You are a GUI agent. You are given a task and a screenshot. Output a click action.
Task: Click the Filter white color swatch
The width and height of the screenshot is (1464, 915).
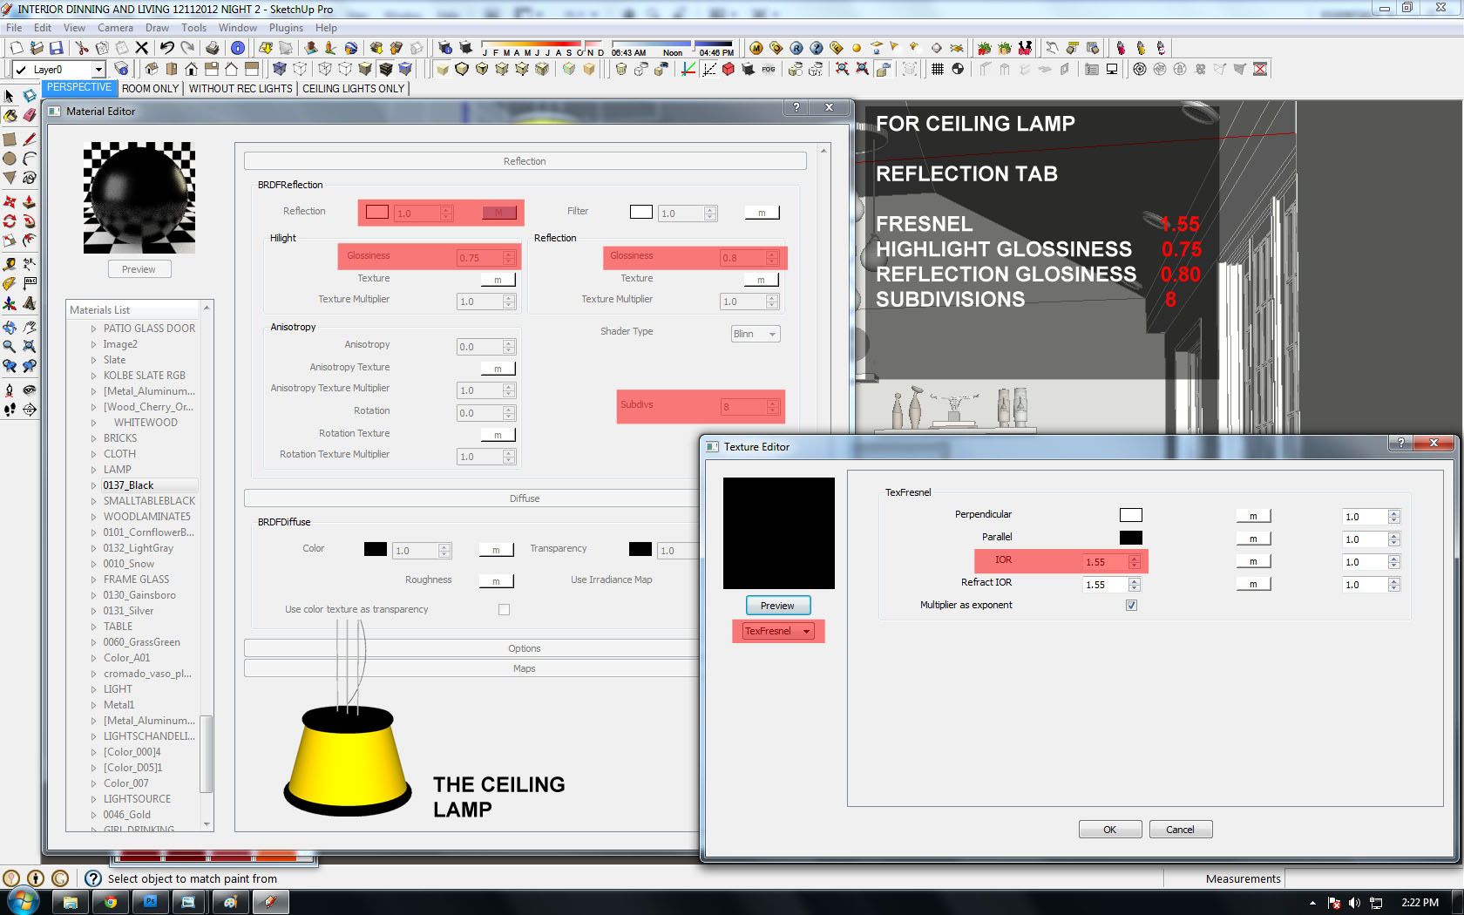[640, 212]
